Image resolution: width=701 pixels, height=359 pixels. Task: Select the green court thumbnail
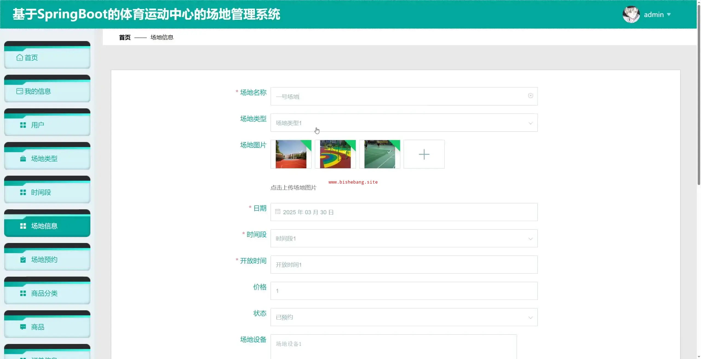pyautogui.click(x=380, y=154)
